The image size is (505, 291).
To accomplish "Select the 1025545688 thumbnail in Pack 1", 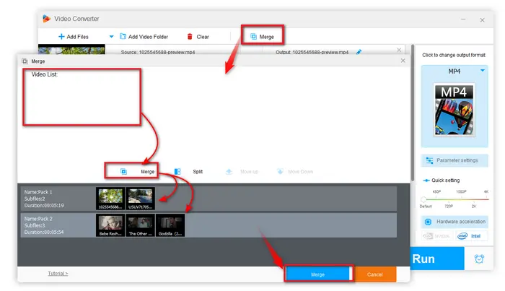I will (x=110, y=199).
